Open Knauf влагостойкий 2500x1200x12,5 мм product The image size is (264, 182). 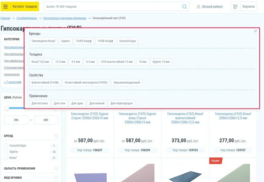click(x=185, y=118)
